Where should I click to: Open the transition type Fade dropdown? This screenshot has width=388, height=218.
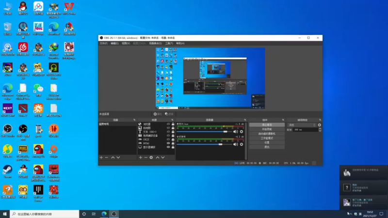[302, 125]
